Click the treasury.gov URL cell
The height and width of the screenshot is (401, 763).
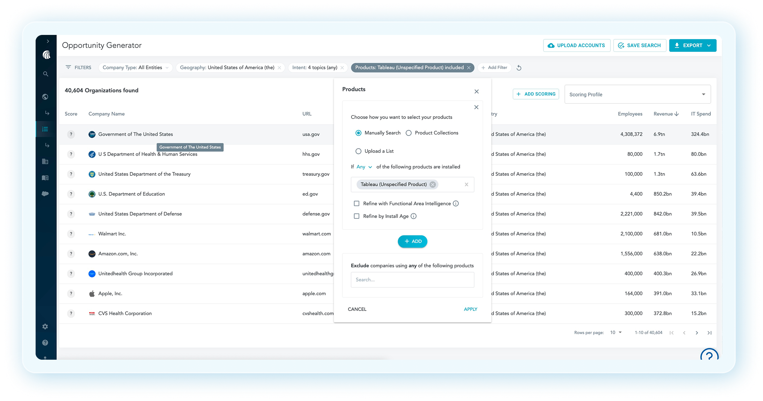pyautogui.click(x=316, y=174)
